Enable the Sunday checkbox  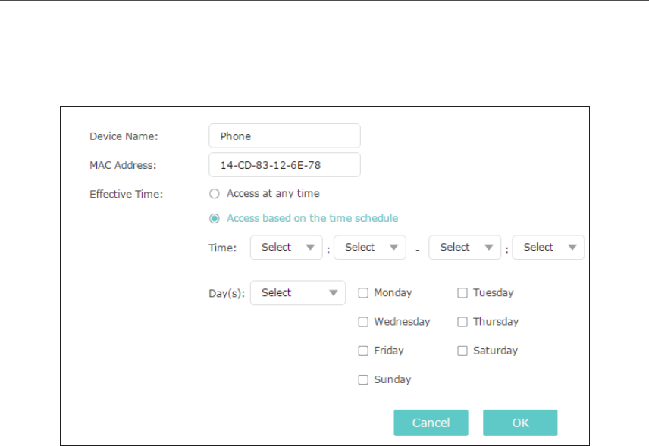coord(363,380)
